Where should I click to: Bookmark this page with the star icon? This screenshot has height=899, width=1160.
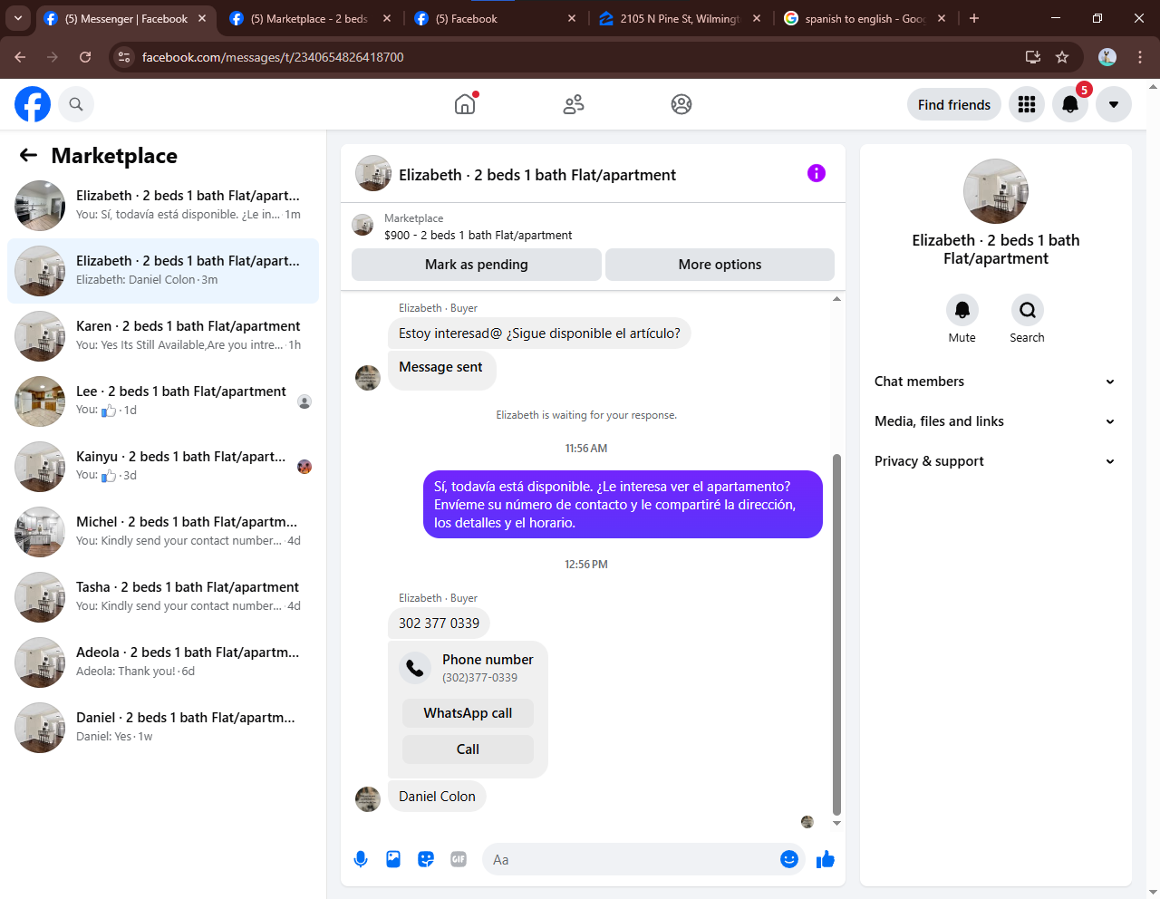click(1062, 57)
